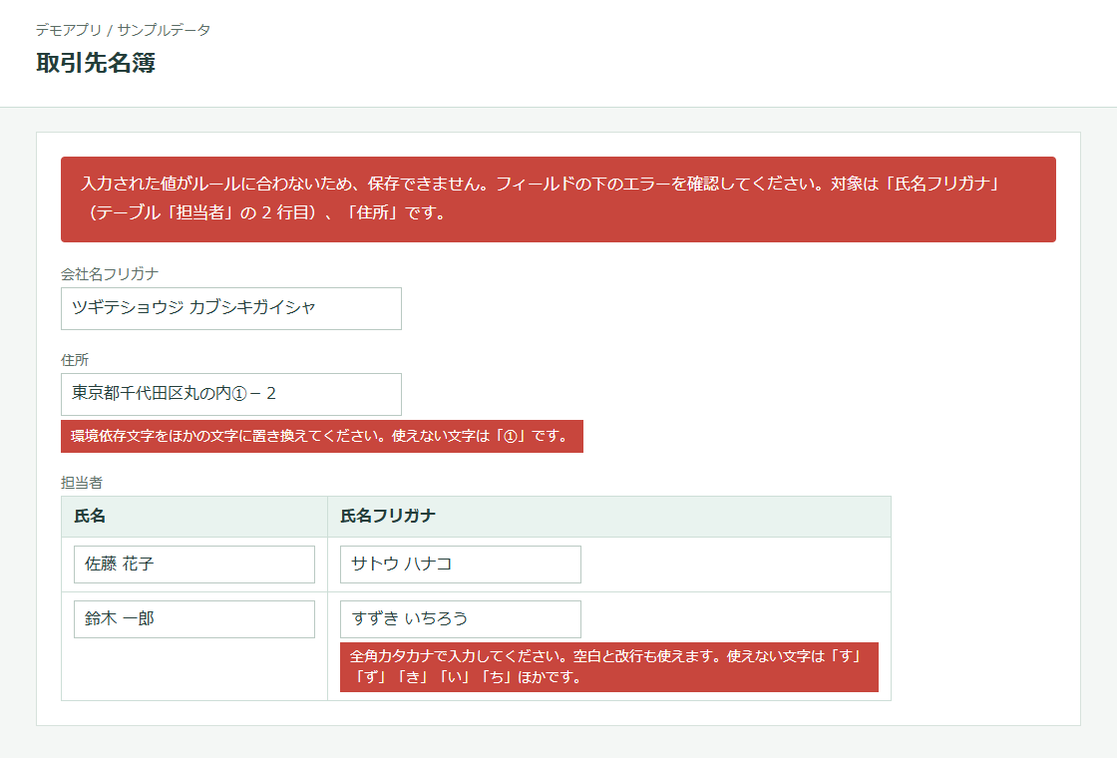Image resolution: width=1117 pixels, height=758 pixels.
Task: Click the デモアプリ / サンプルデータ breadcrumb text
Action: 124,30
